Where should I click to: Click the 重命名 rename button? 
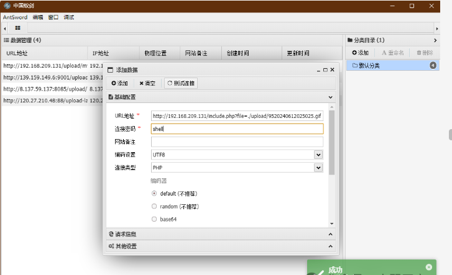click(392, 53)
